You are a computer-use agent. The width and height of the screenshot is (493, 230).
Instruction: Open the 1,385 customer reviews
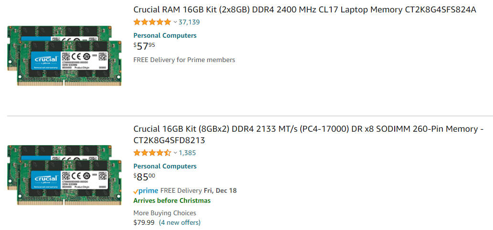[x=188, y=153]
